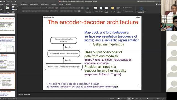The width and height of the screenshot is (177, 100).
Task: Open the New Slide dropdown arrow
Action: (x=10, y=8)
